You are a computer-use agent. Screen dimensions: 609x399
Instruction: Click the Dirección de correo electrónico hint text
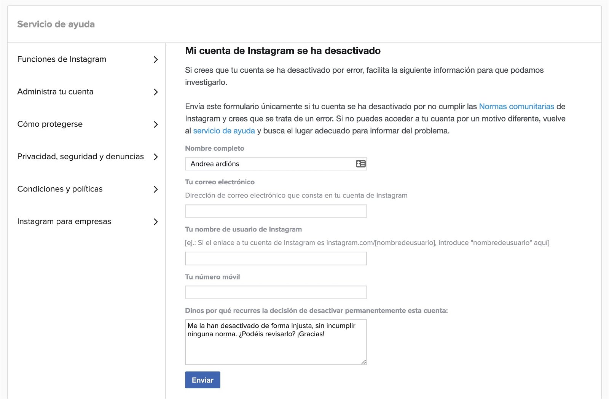pyautogui.click(x=296, y=195)
